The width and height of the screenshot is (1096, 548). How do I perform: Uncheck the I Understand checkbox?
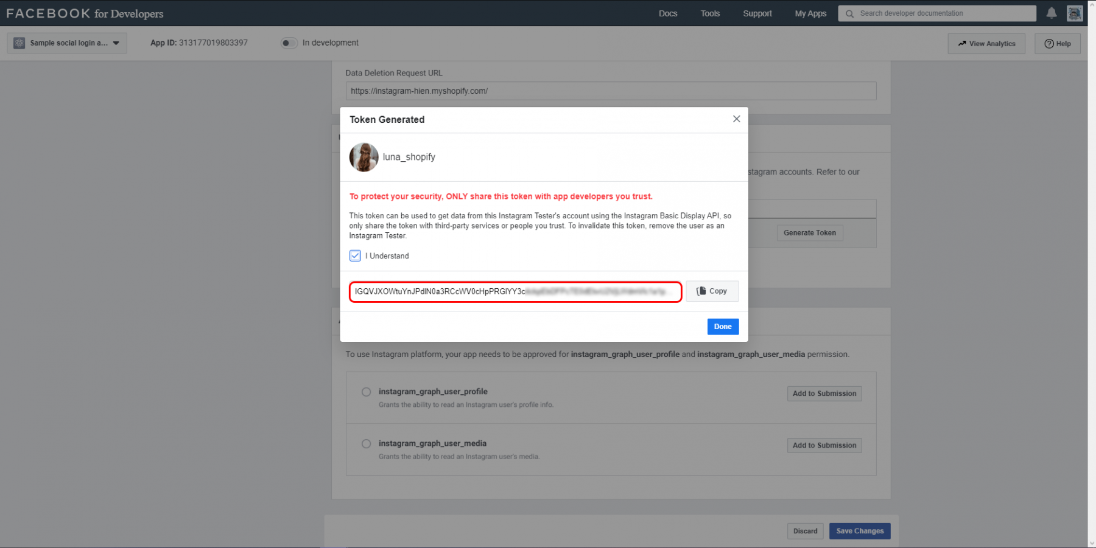355,255
